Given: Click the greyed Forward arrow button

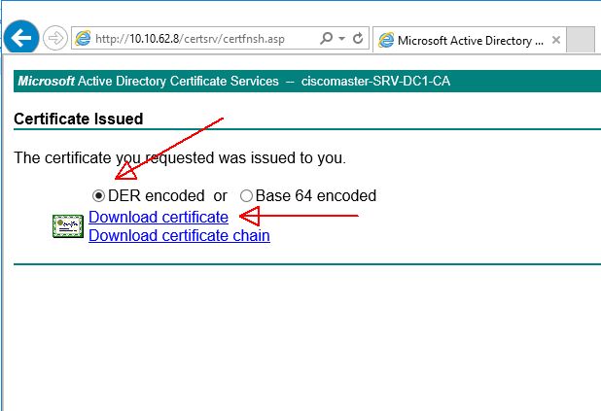Looking at the screenshot, I should point(55,38).
